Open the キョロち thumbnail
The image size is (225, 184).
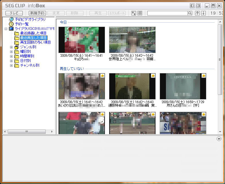82,40
